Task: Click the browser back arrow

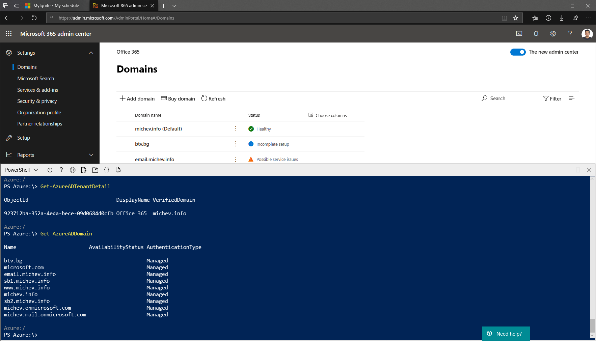Action: 7,18
